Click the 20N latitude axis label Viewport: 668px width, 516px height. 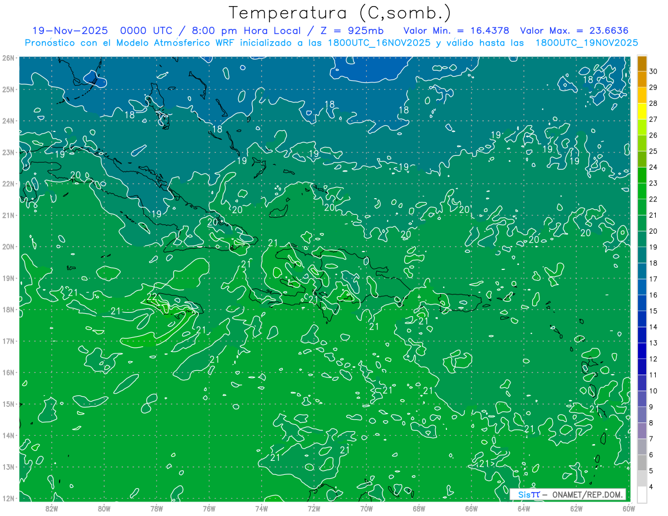pos(8,247)
